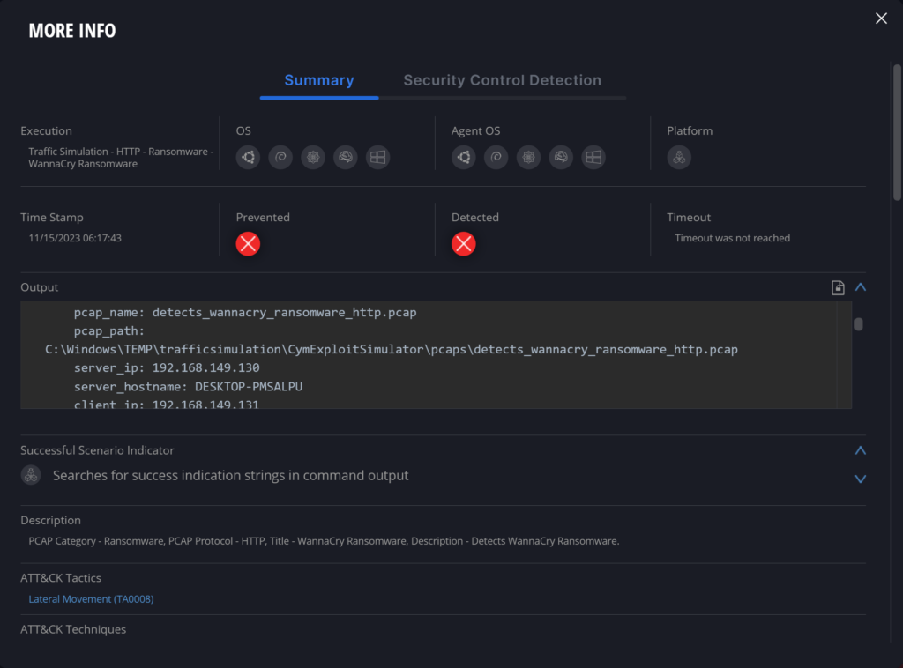
Task: Click the Windows icon under OS
Action: 378,157
